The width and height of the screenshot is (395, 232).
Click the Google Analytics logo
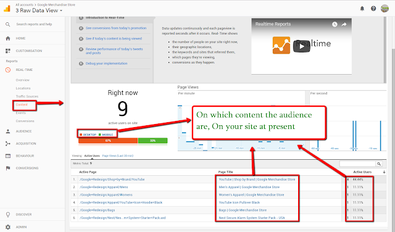7,8
